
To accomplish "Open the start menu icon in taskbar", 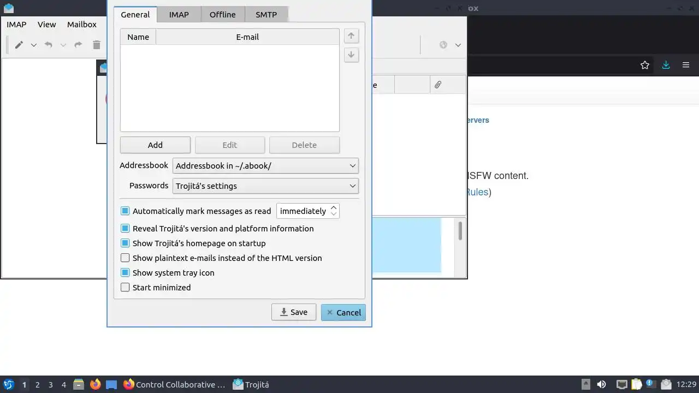I will click(9, 384).
